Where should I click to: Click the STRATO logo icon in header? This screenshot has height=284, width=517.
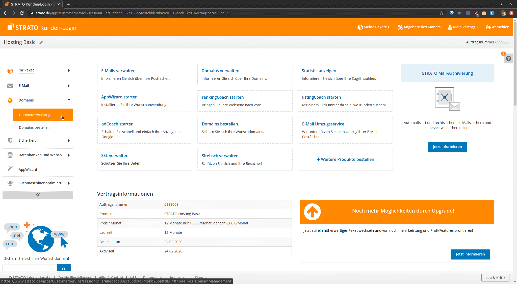(11, 27)
